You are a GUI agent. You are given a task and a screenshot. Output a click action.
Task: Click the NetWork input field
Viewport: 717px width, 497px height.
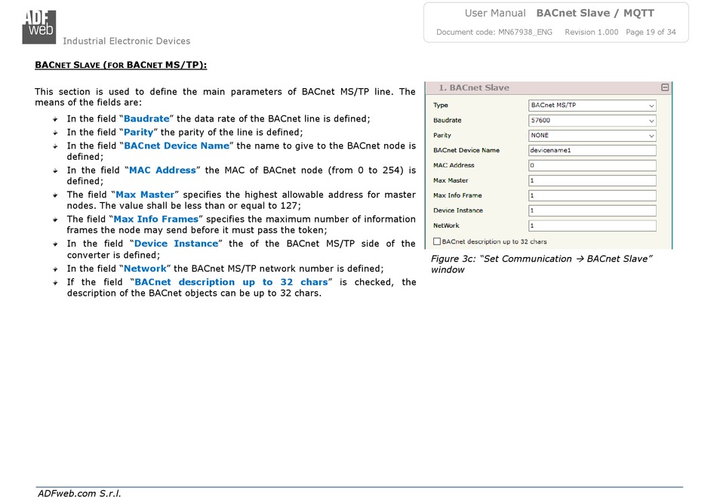pyautogui.click(x=592, y=225)
